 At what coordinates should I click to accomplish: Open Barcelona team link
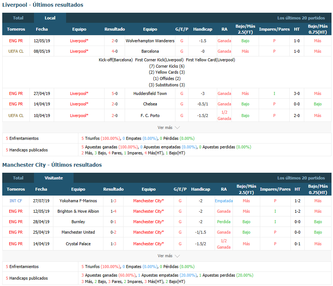(150, 51)
